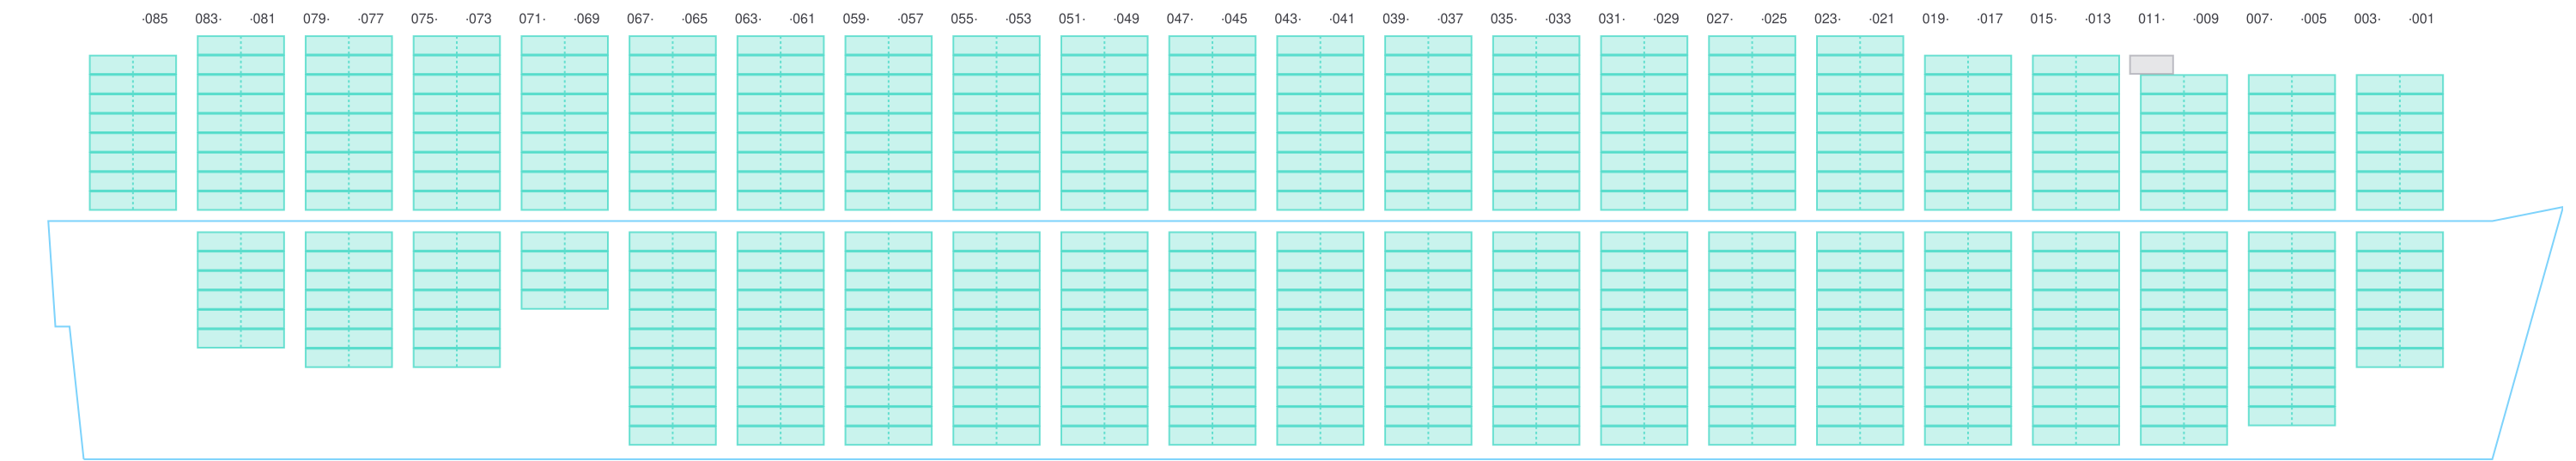The height and width of the screenshot is (461, 2576).
Task: Click the bay 067 label
Action: coord(640,19)
